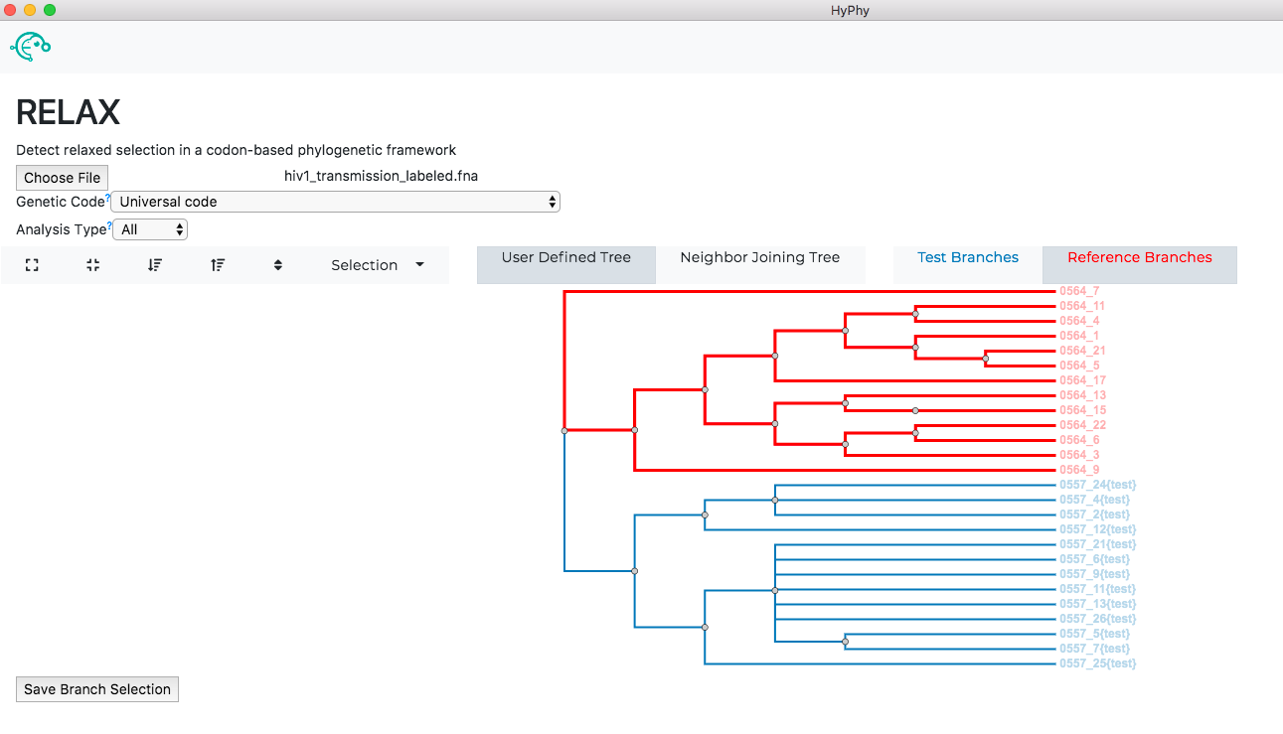Click internal node joining 0564_21 and 0564_5
Viewport: 1283px width, 734px height.
pyautogui.click(x=986, y=359)
